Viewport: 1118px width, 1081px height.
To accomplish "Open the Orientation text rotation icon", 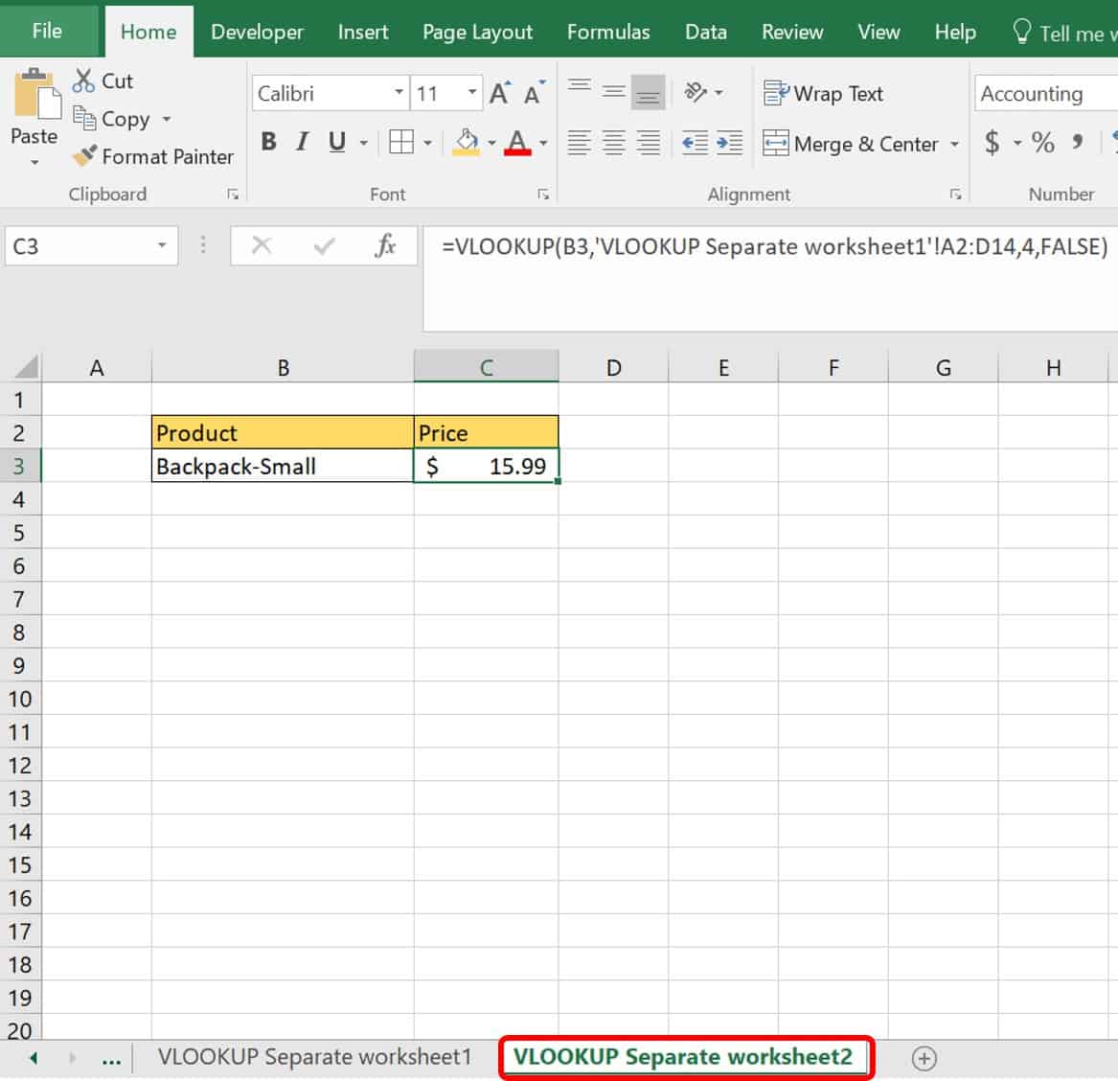I will 696,92.
